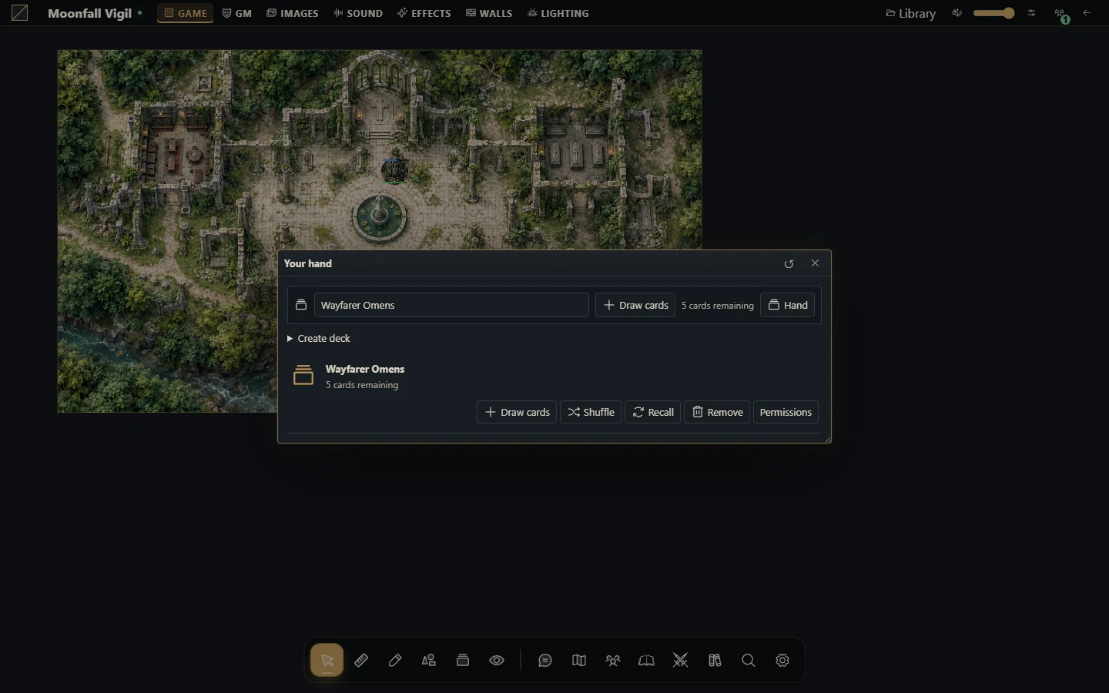Select the pencil drawing tool
The width and height of the screenshot is (1109, 693).
pyautogui.click(x=395, y=661)
